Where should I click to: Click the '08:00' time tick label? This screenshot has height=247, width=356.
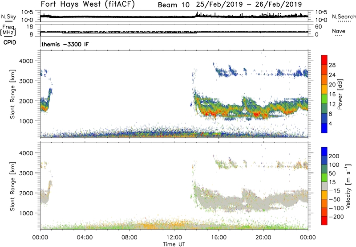coord(129,238)
